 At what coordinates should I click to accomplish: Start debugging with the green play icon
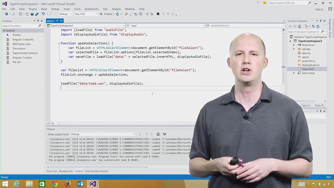coord(101,14)
